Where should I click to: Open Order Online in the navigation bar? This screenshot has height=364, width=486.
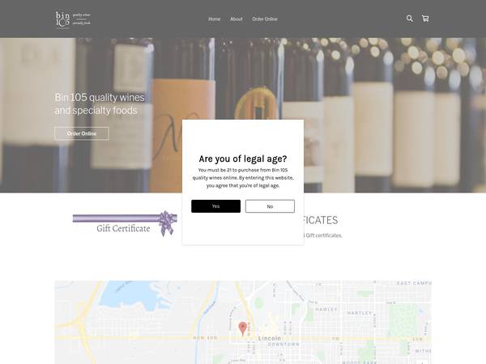tap(265, 19)
